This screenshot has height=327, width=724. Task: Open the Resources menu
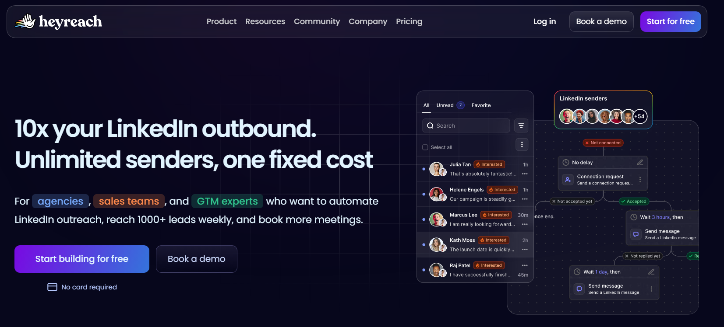point(265,21)
